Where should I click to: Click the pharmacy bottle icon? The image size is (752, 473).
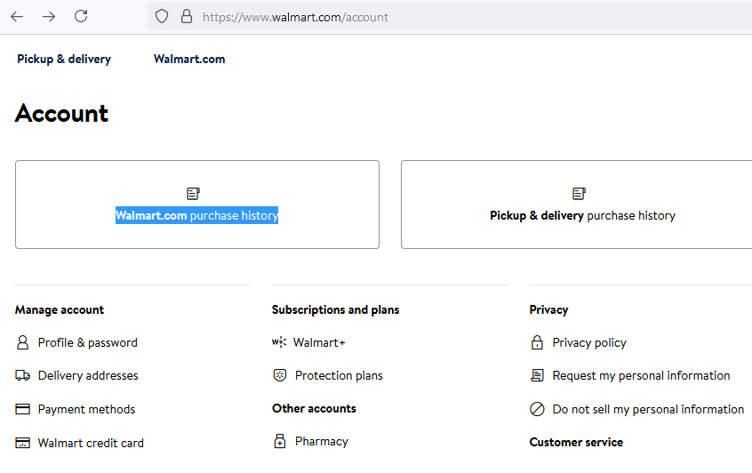280,441
